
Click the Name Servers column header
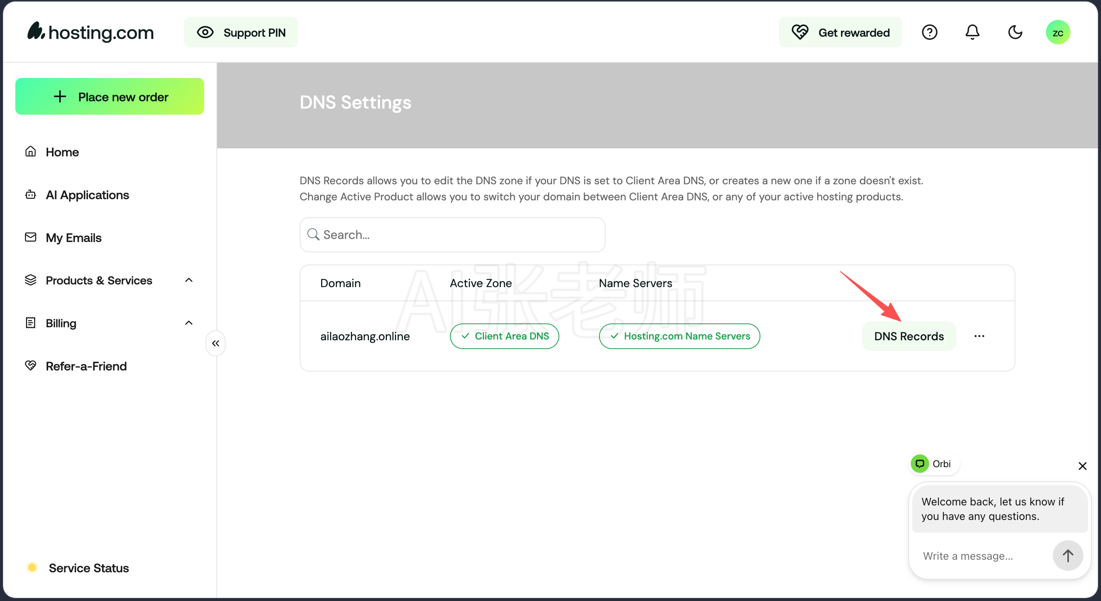tap(635, 283)
